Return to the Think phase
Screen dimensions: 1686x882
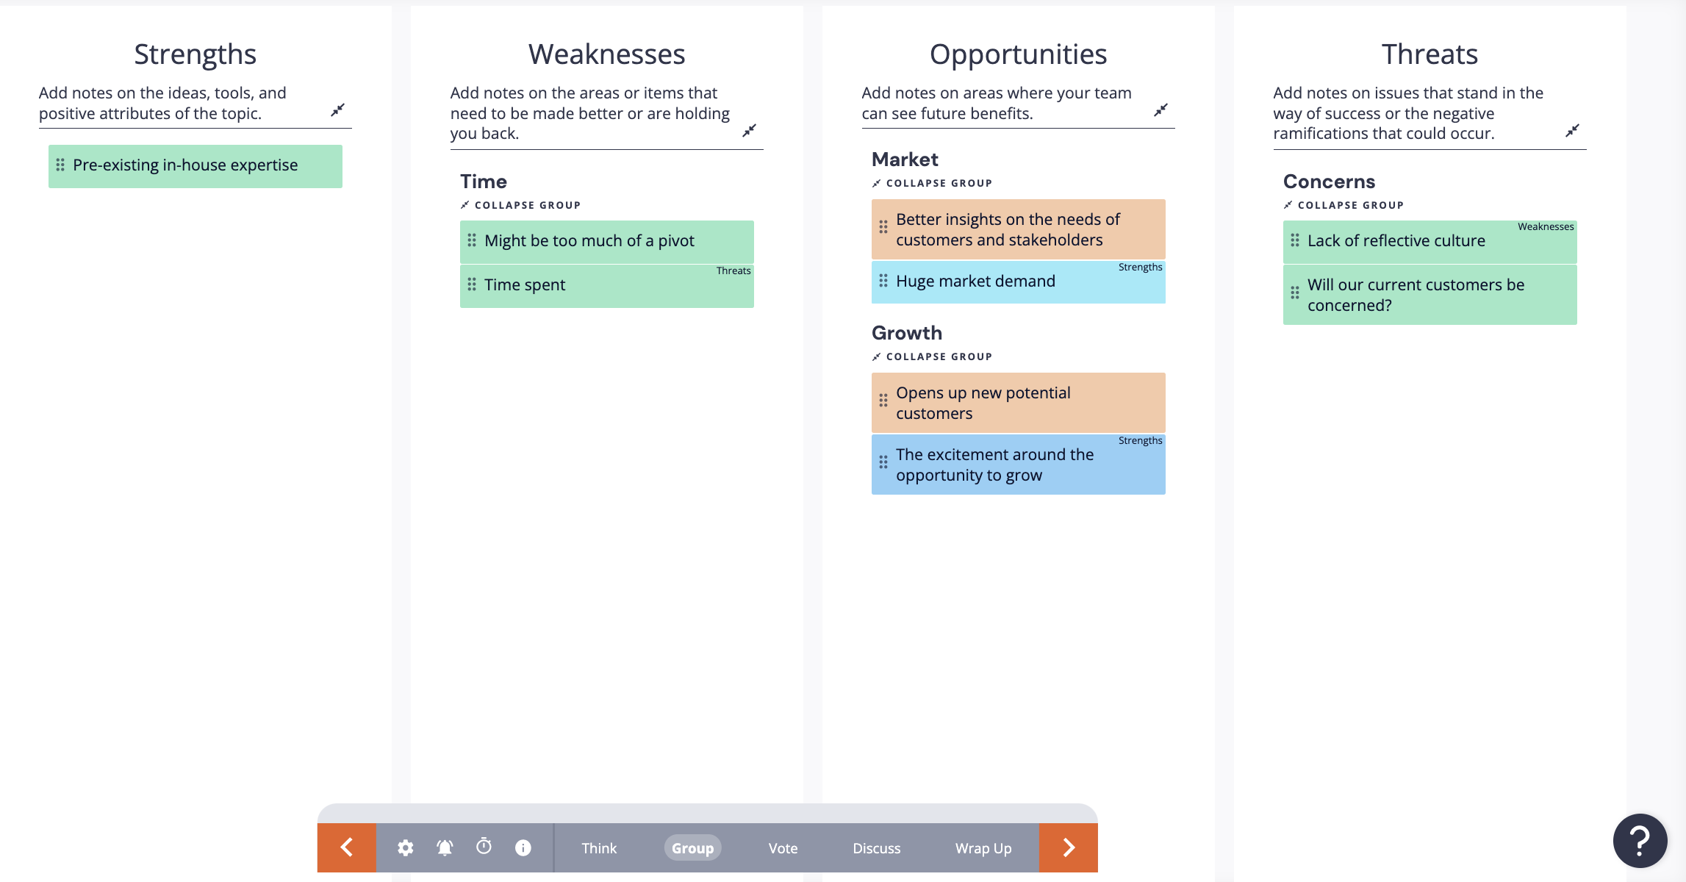599,847
